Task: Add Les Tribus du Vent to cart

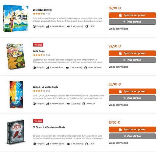Action: [132, 15]
